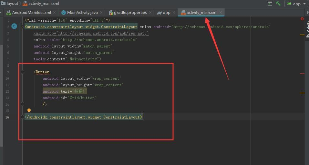Click the fold end marker on line 16
The image size is (309, 165).
[x=22, y=117]
